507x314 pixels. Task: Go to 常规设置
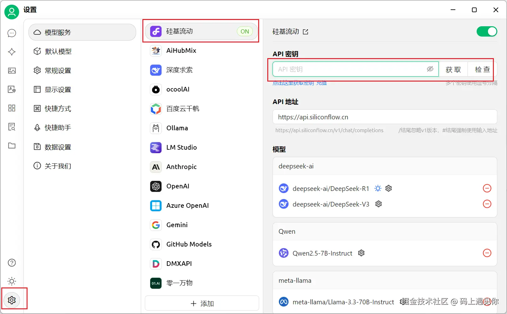82,70
